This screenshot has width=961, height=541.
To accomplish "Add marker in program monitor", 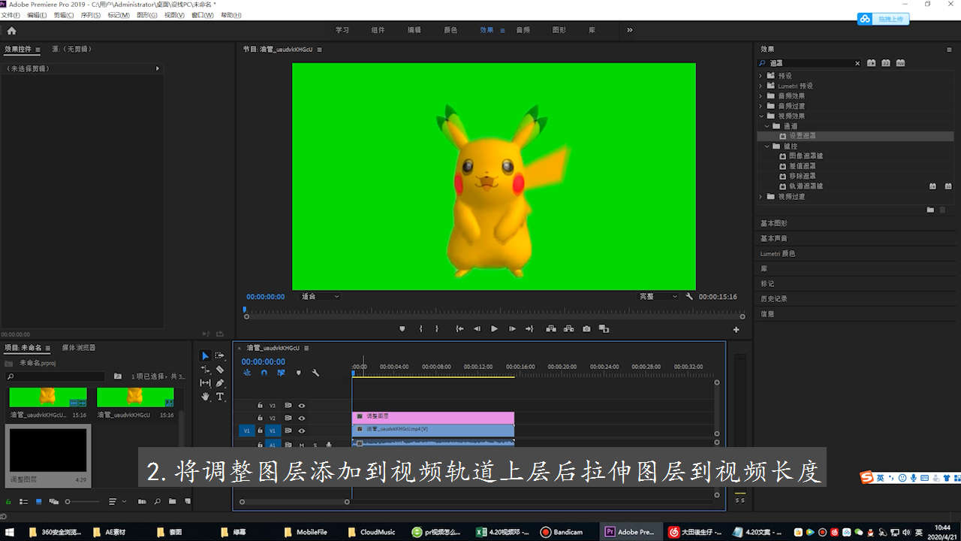I will point(402,329).
